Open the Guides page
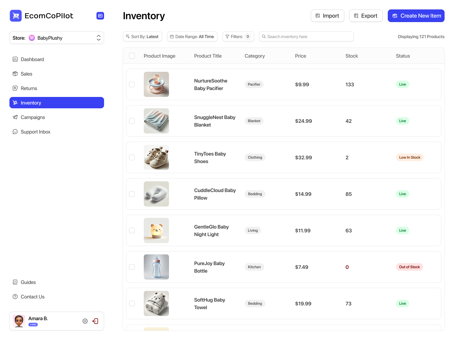454x340 pixels. click(x=28, y=282)
